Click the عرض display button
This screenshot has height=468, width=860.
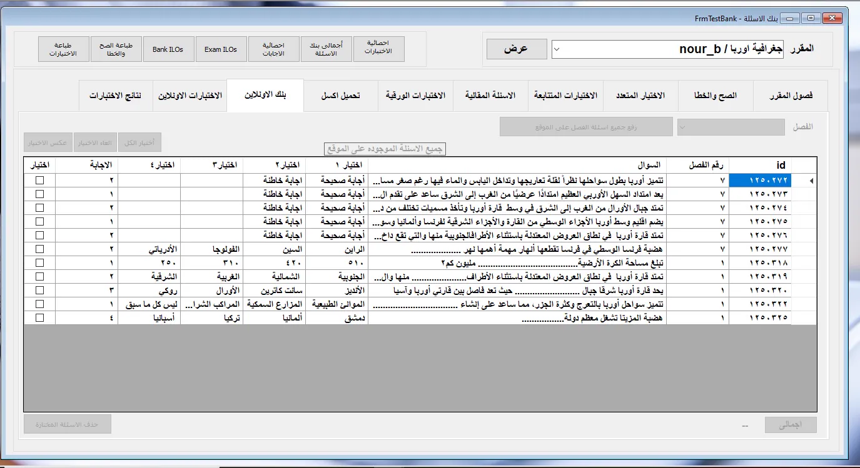pyautogui.click(x=517, y=49)
